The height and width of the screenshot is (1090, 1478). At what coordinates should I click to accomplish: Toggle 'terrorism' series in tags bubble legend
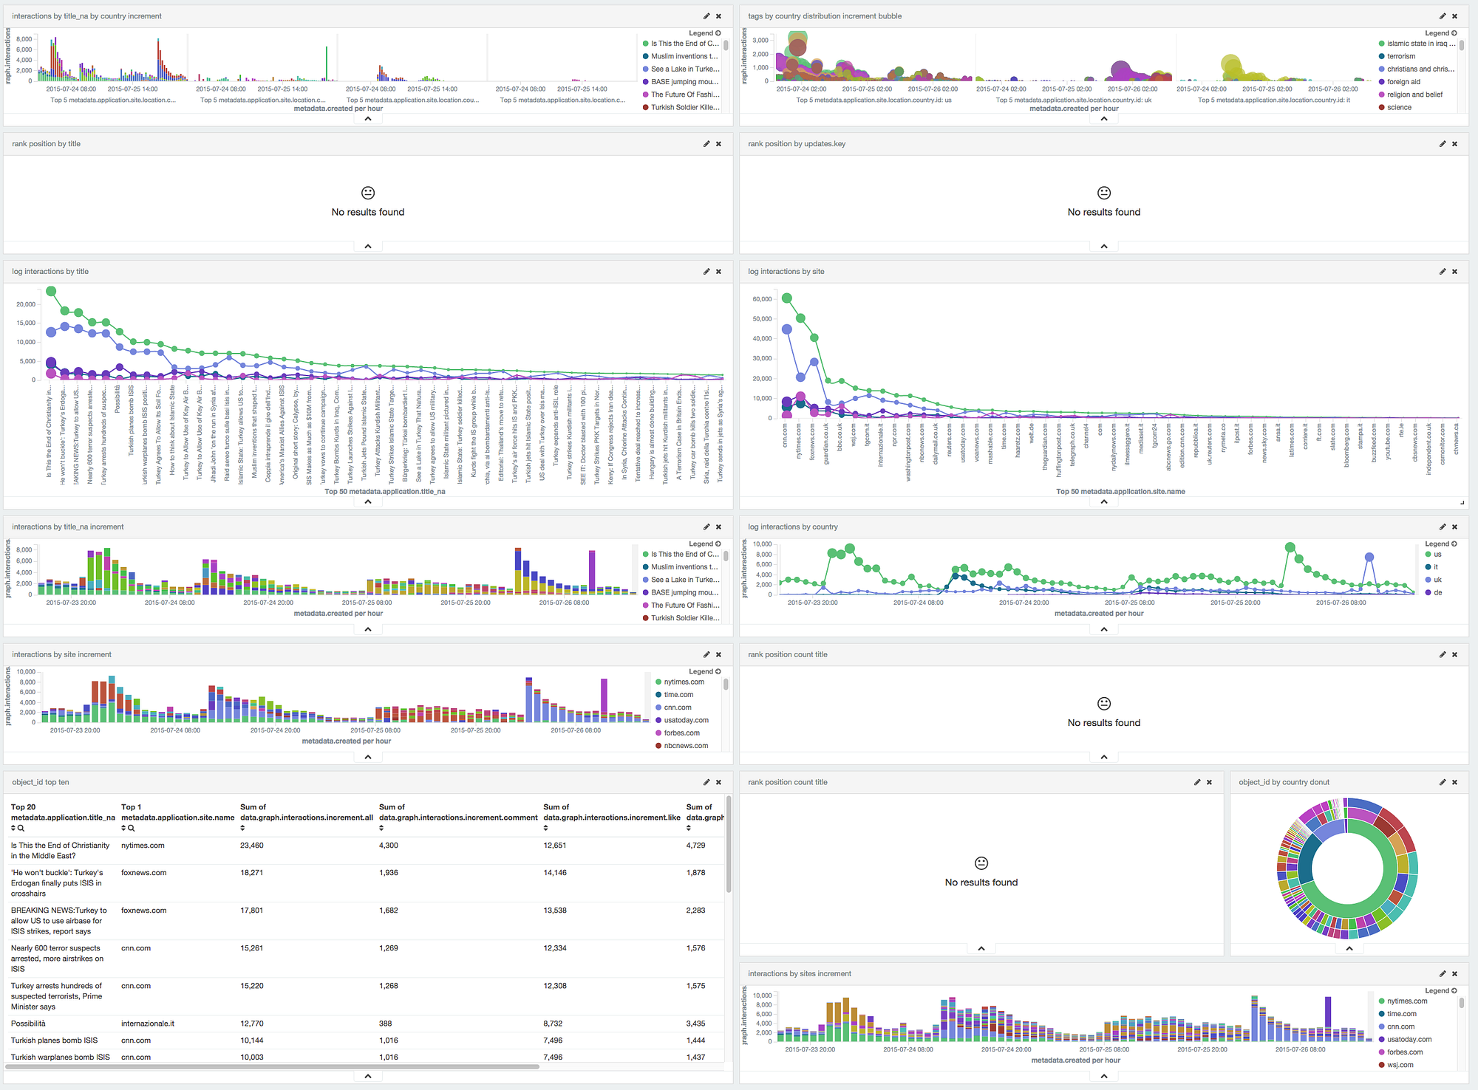1400,56
